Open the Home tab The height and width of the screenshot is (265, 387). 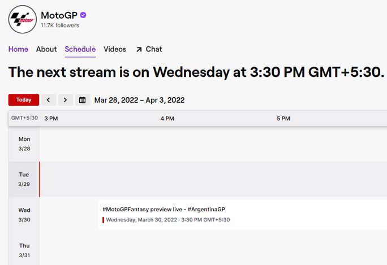tap(18, 49)
